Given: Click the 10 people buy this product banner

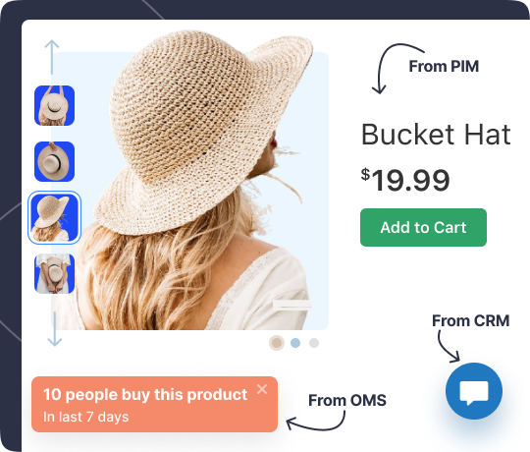Looking at the screenshot, I should pos(154,404).
